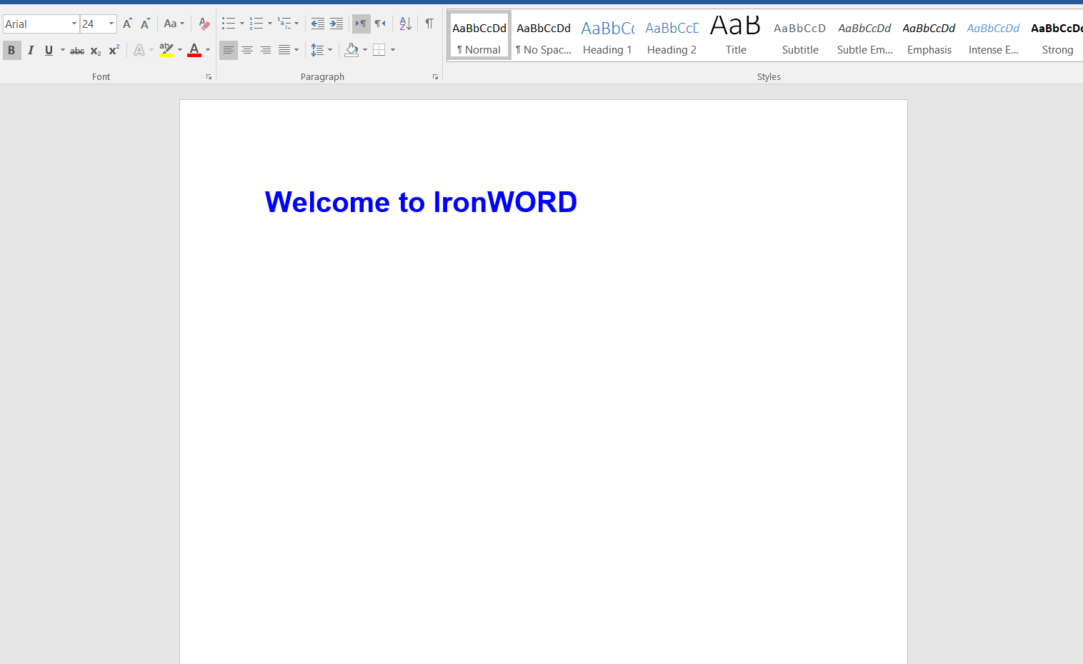Insert a numbered list
Image resolution: width=1083 pixels, height=664 pixels.
pyautogui.click(x=256, y=24)
